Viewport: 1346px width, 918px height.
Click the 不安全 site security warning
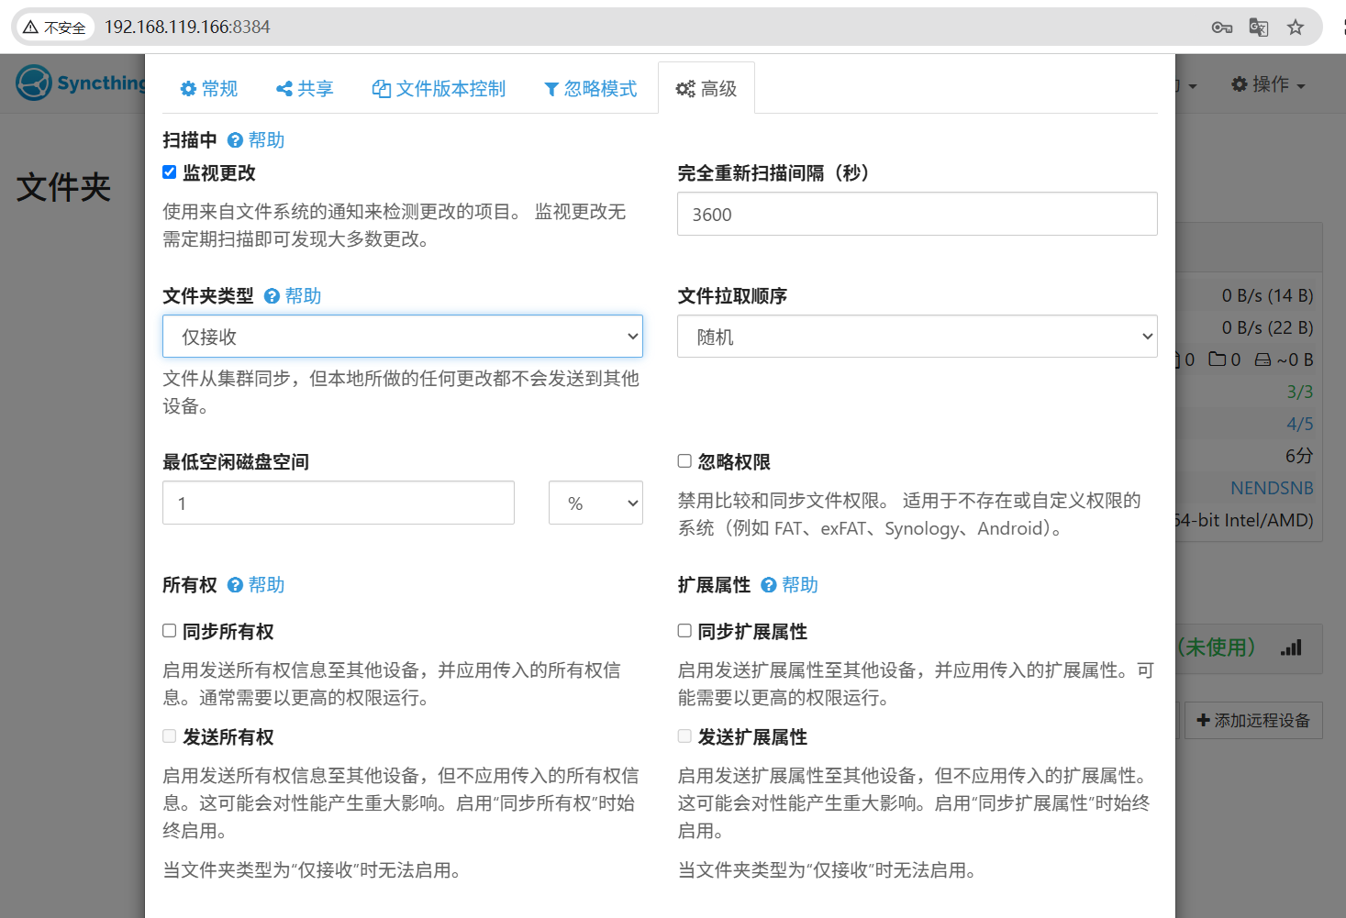tap(55, 28)
